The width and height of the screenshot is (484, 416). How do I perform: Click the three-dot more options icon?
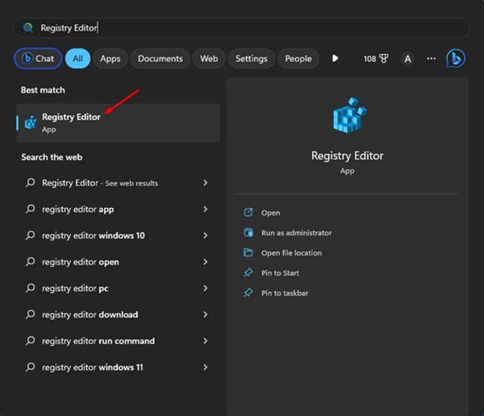(432, 59)
